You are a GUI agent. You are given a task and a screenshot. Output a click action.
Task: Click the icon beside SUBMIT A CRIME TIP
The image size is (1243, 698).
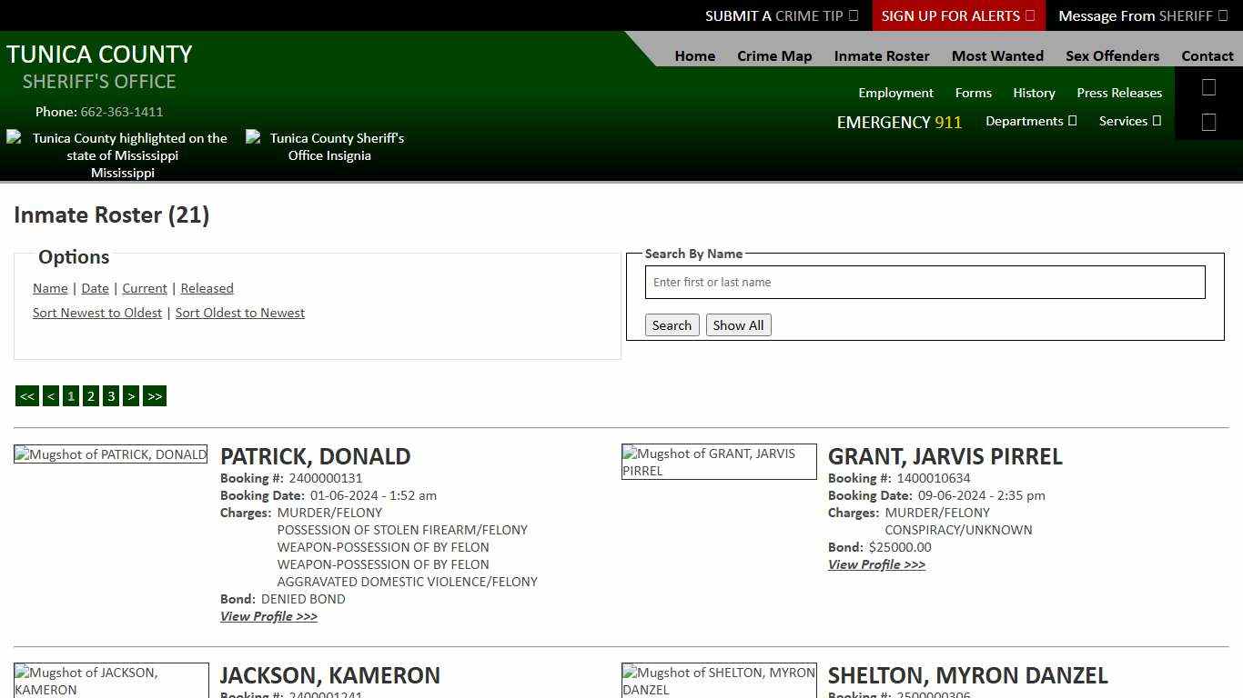(x=852, y=15)
